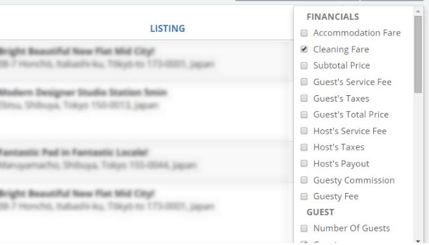
Task: Toggle Host's Service Fee checkbox
Action: tap(304, 131)
